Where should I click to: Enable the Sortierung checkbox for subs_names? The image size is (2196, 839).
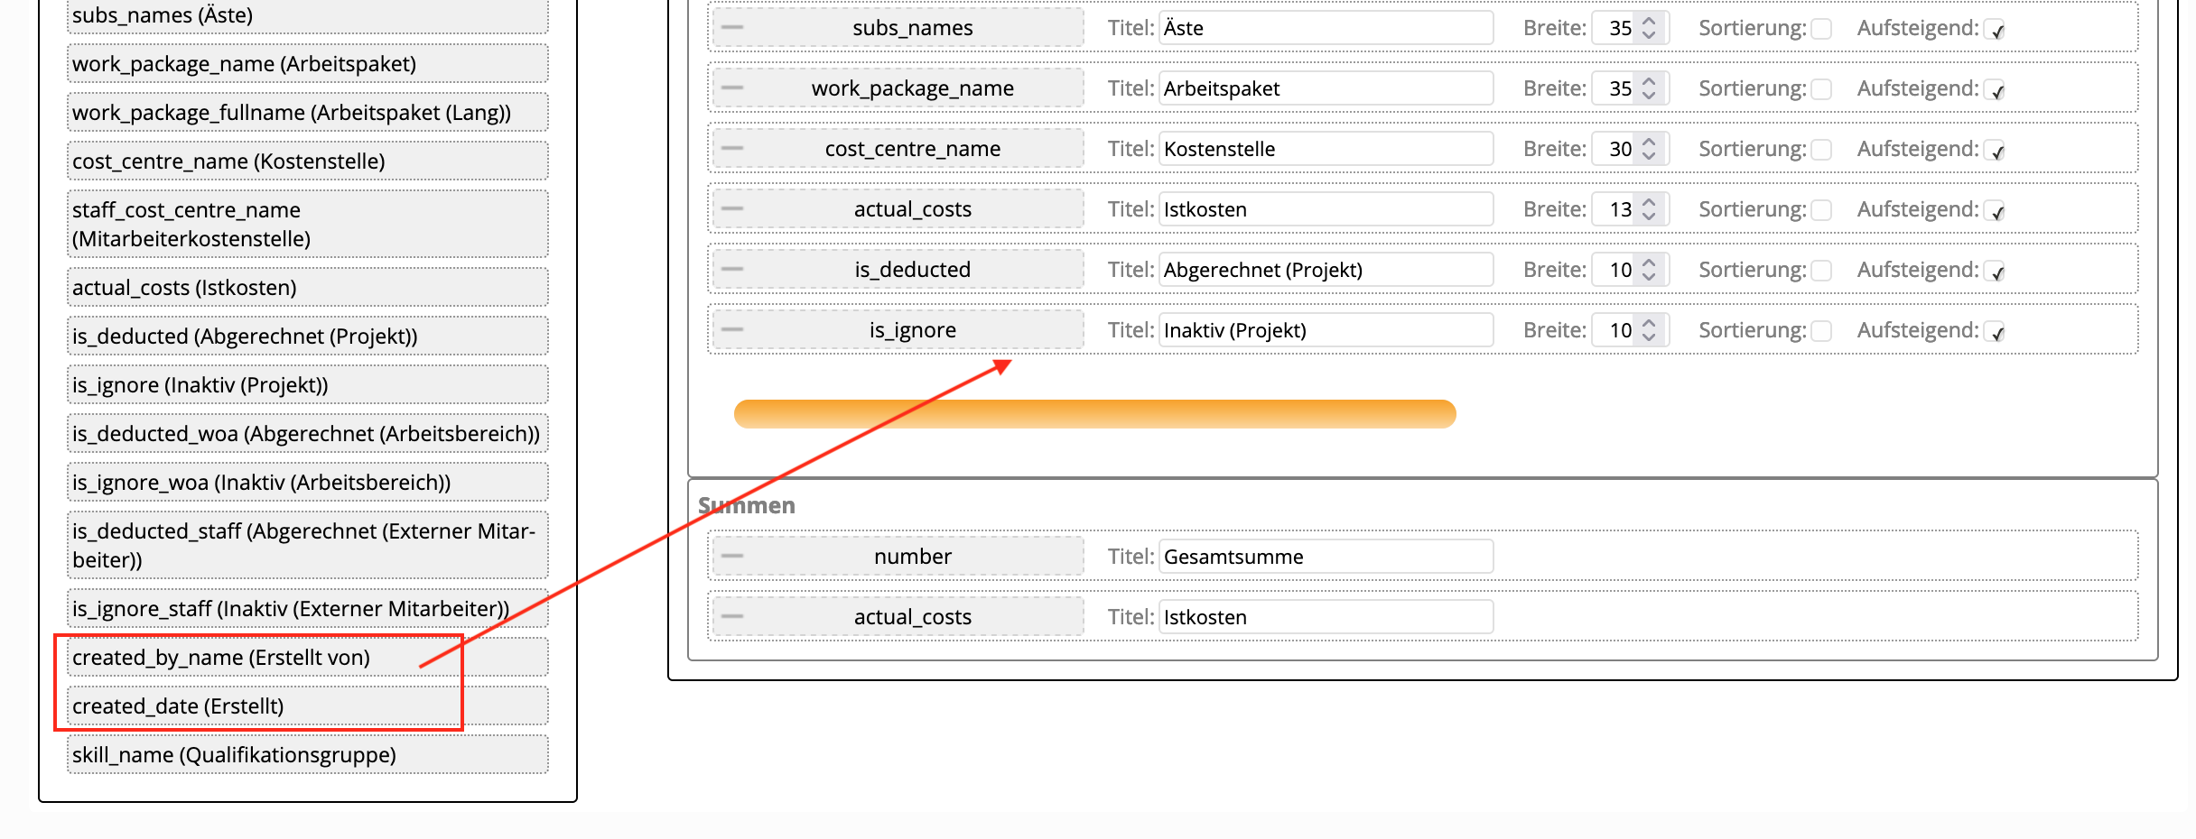click(x=1821, y=29)
